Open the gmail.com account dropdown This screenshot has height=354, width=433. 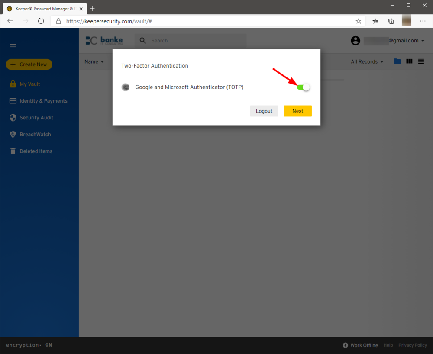click(x=394, y=41)
